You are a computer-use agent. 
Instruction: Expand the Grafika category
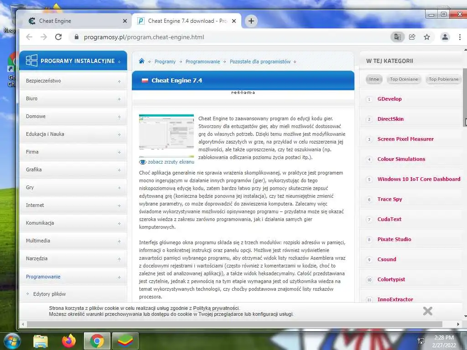point(73,170)
